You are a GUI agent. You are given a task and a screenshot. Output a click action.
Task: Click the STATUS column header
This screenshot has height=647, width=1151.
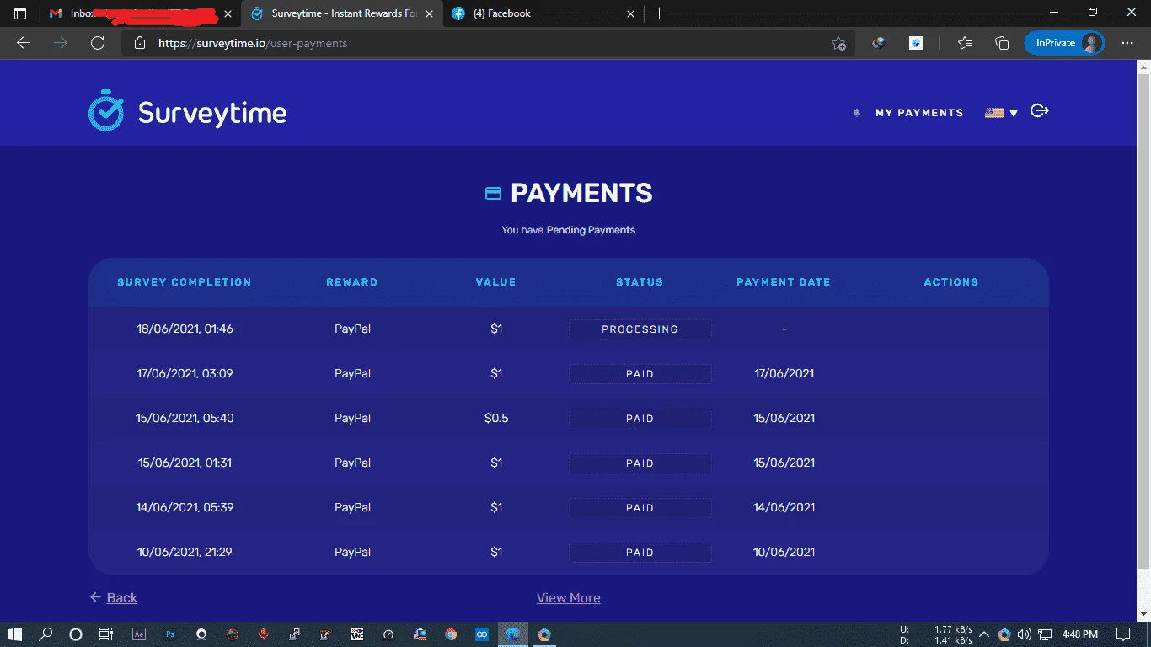coord(640,282)
